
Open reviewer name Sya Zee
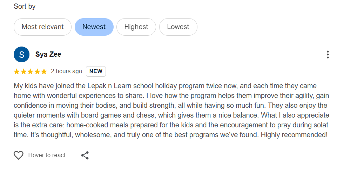[48, 55]
